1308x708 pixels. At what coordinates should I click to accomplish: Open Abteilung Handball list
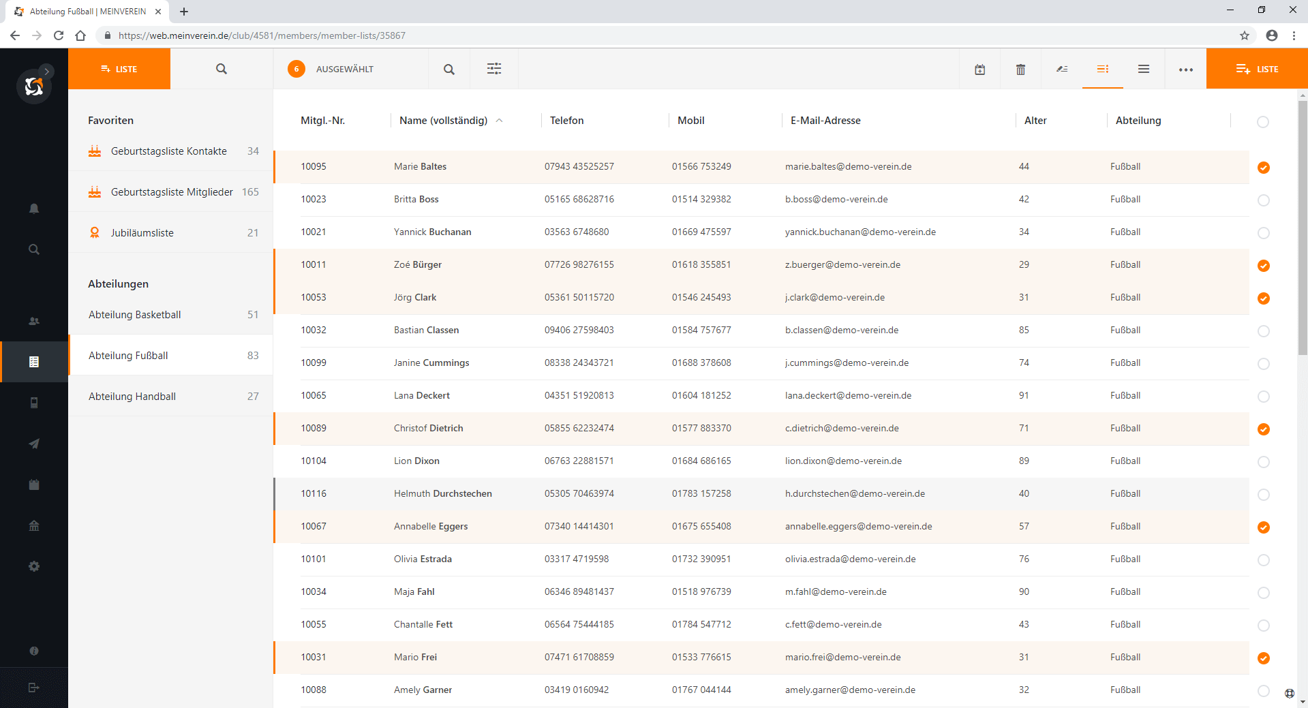tap(170, 396)
